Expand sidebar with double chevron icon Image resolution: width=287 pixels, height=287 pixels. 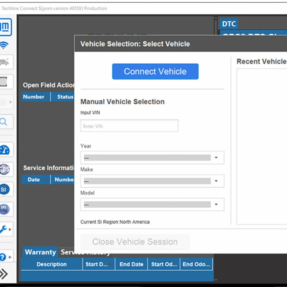(x=4, y=274)
